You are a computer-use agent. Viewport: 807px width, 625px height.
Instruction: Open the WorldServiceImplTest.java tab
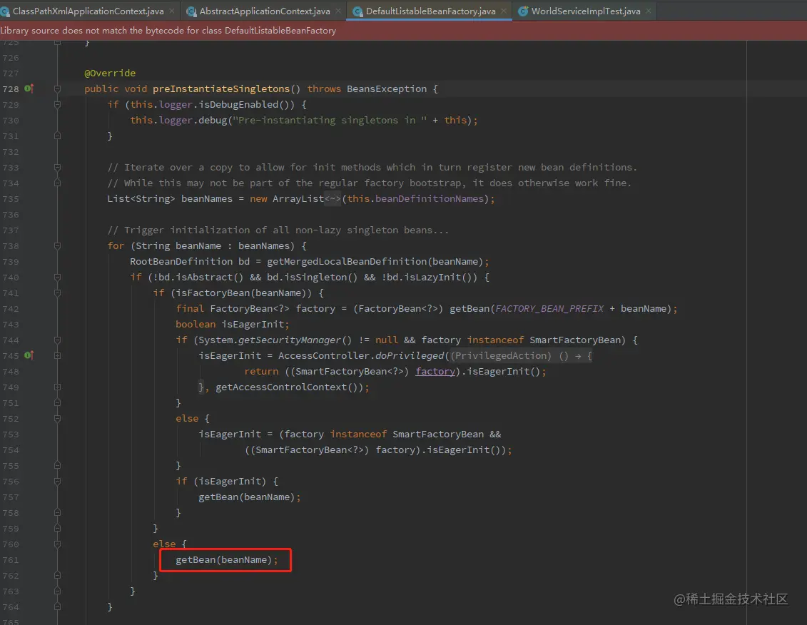[586, 11]
